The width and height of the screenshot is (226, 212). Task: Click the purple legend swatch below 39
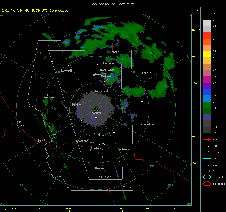207,86
